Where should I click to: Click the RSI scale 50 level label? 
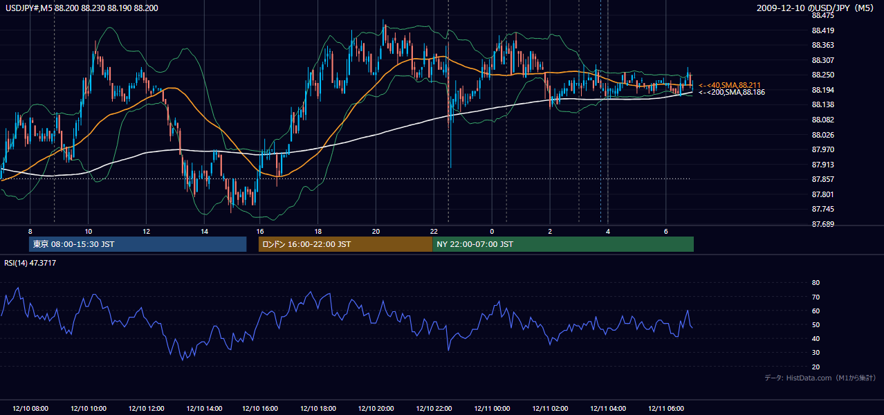816,324
